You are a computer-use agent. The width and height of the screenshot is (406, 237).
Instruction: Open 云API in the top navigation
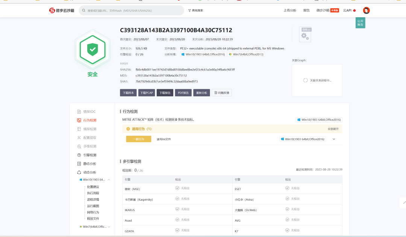click(x=349, y=10)
